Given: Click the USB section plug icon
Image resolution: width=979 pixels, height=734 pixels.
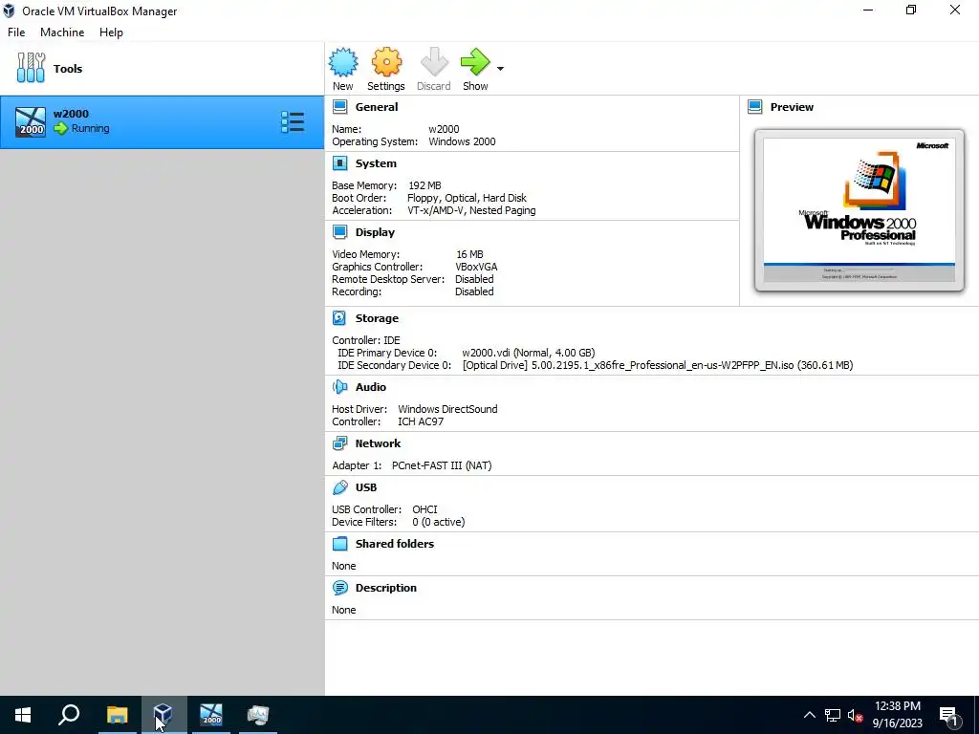Looking at the screenshot, I should click(339, 487).
